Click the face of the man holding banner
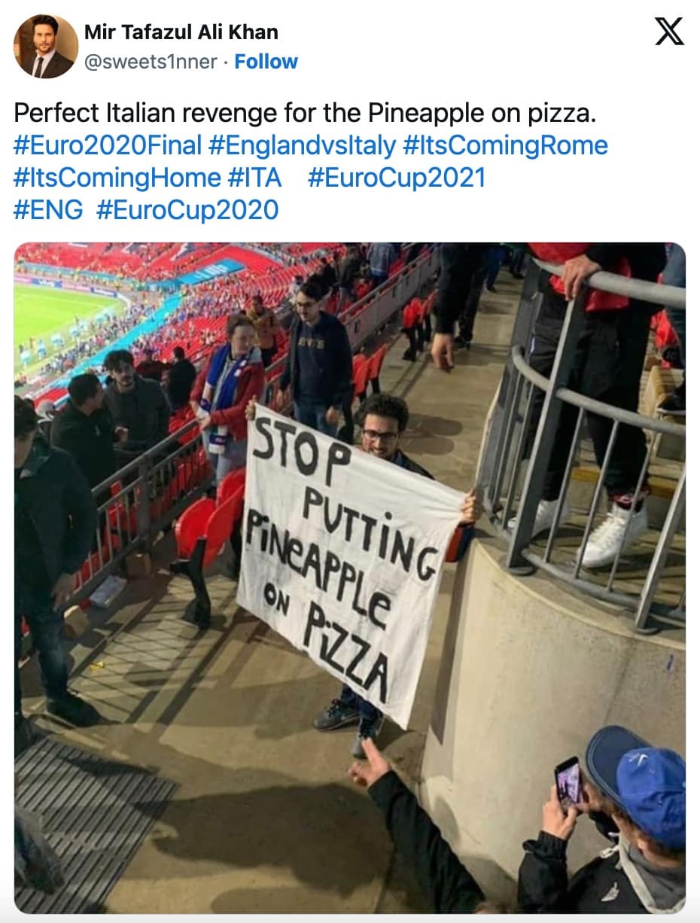The height and width of the screenshot is (923, 700). pyautogui.click(x=380, y=433)
